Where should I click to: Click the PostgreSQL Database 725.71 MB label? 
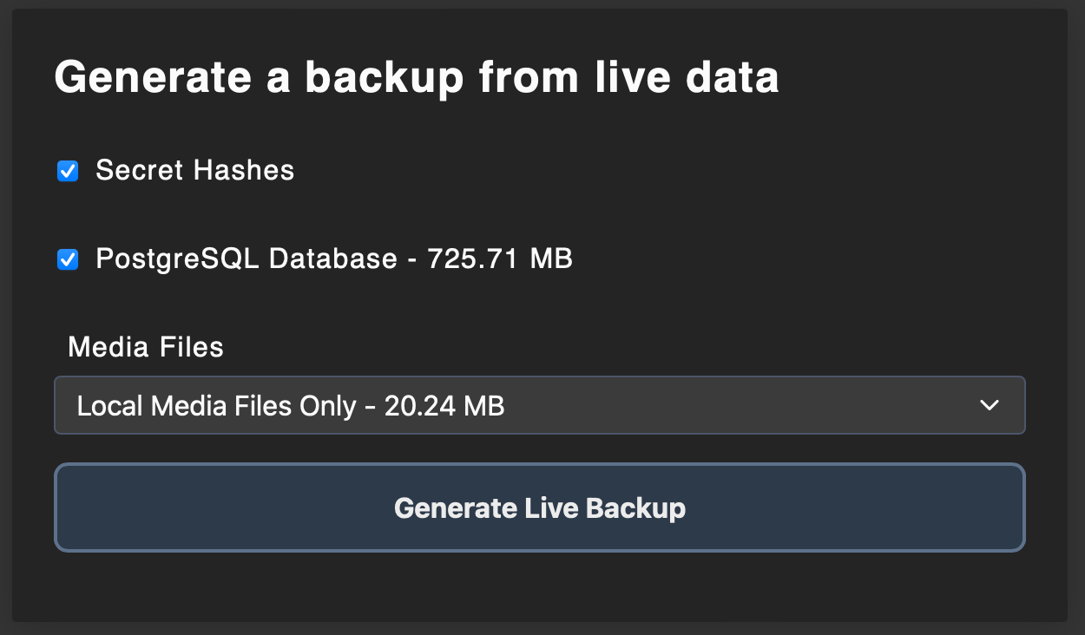pyautogui.click(x=334, y=259)
